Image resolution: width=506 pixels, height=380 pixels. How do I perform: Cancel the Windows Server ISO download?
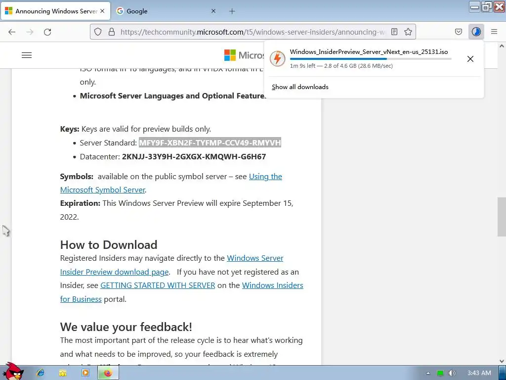470,59
